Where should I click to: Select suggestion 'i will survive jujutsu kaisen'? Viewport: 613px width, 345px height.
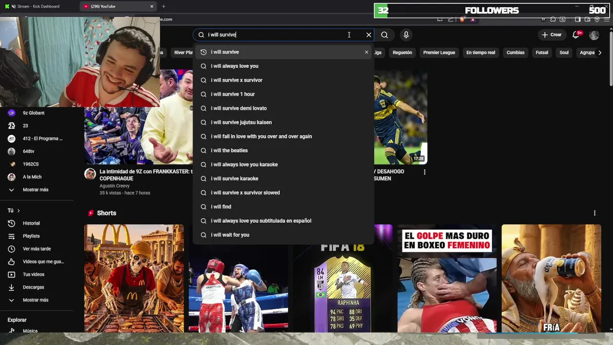click(284, 122)
